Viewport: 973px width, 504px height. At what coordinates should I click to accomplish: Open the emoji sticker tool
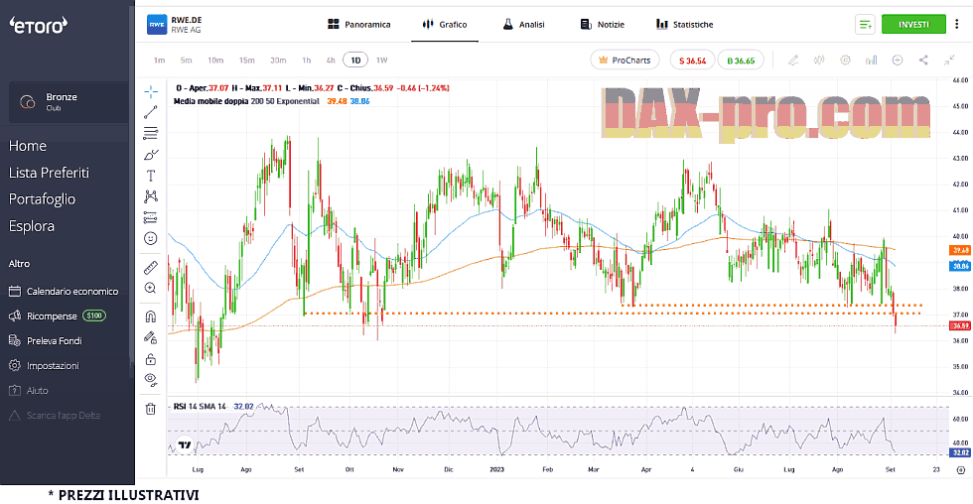(151, 238)
